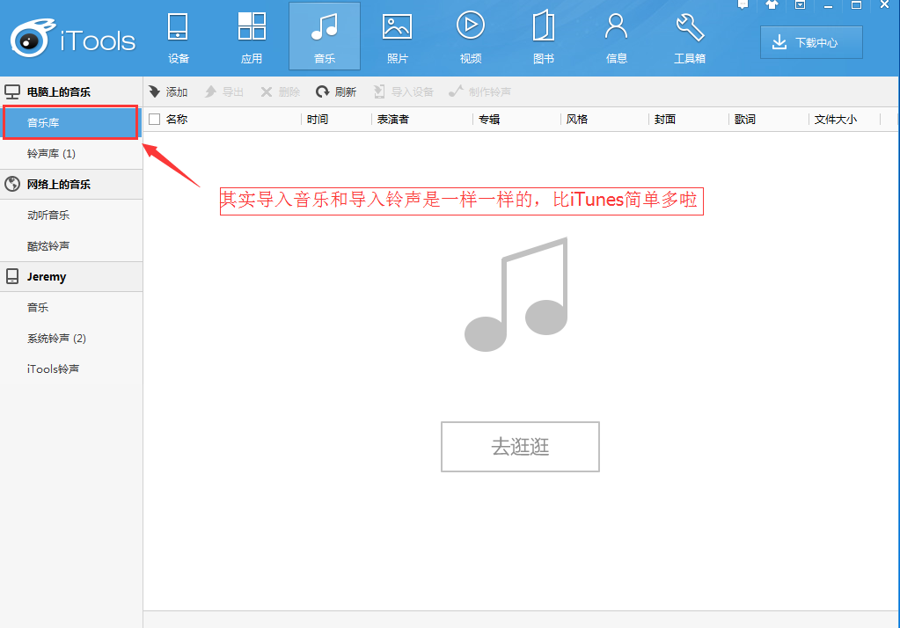Minimize the iTools window
Image resolution: width=900 pixels, height=628 pixels.
tap(828, 4)
